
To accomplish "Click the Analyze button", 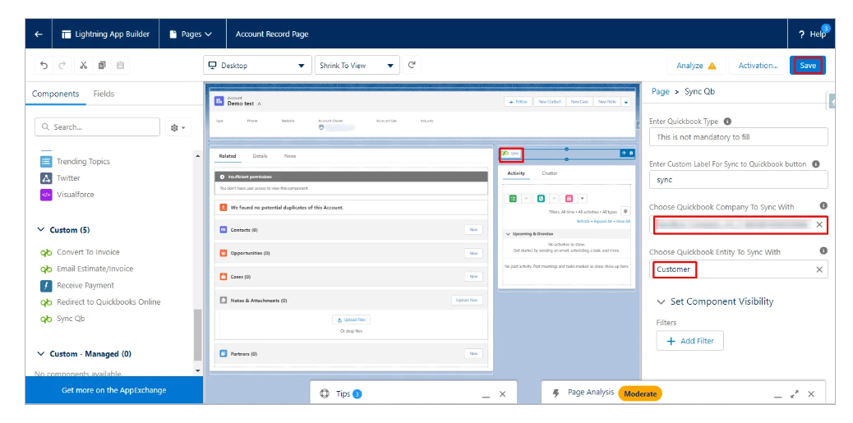I will pos(696,65).
